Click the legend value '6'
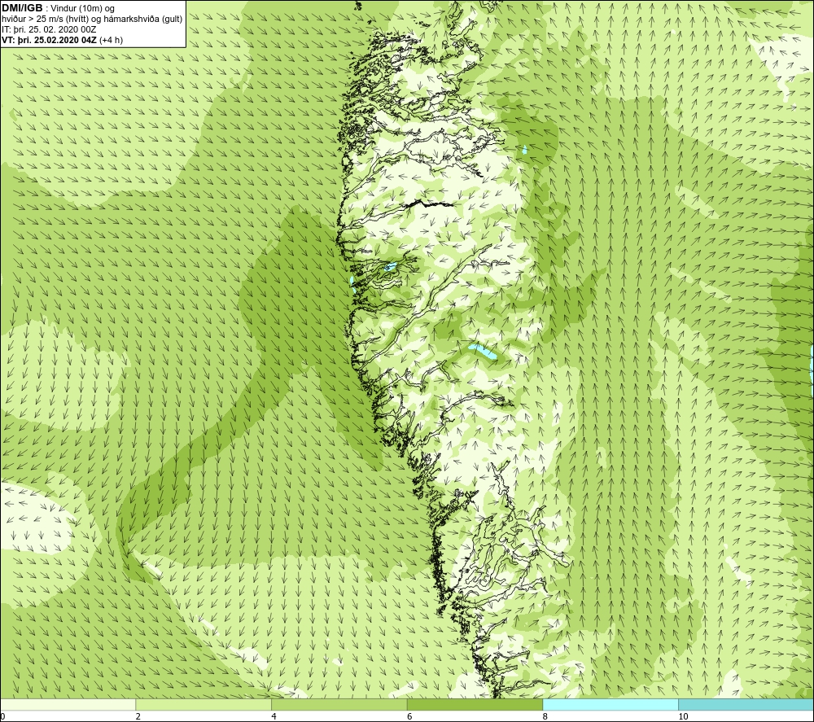 409,717
